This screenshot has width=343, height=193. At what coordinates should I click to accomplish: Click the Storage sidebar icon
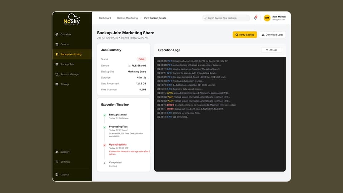pos(57,84)
